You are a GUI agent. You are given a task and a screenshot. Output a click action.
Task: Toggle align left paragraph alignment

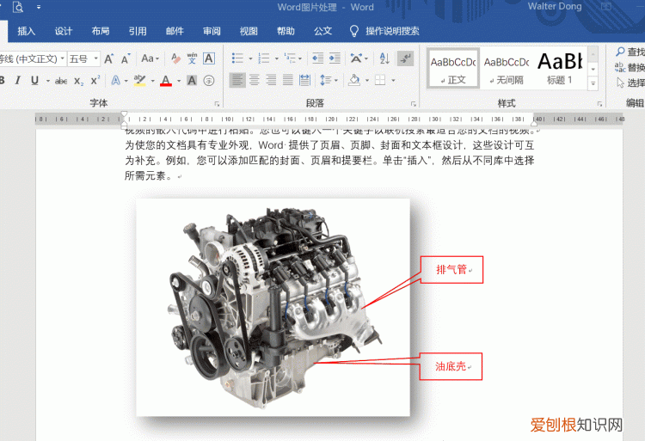coord(237,80)
